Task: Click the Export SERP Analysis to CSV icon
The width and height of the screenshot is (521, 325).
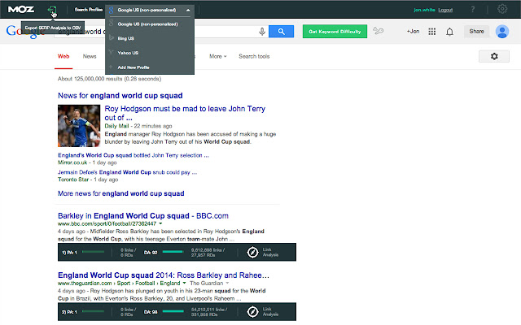Action: pyautogui.click(x=51, y=10)
